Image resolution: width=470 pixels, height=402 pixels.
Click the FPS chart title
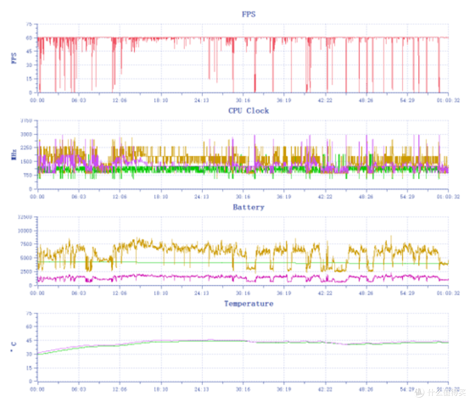click(x=248, y=14)
